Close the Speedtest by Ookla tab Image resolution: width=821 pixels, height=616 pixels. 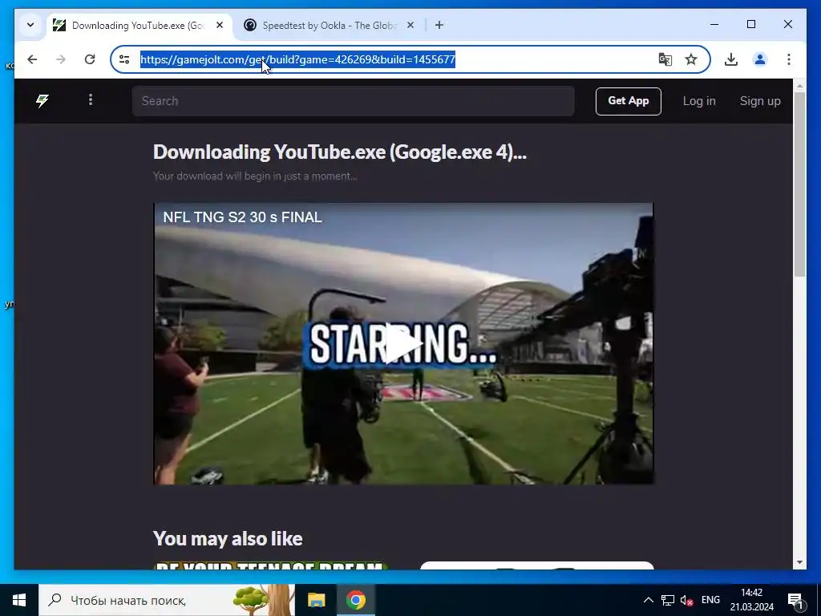tap(410, 25)
